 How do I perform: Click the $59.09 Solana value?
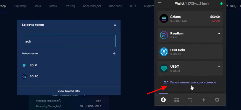point(215,17)
